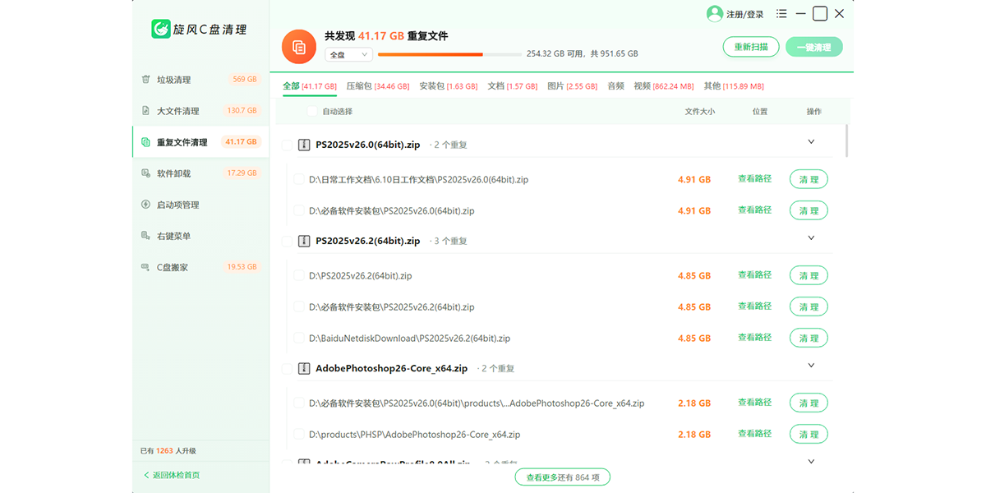Viewport: 986px width, 493px height.
Task: Click 查看路径 for D:\products\PHSP file
Action: click(x=754, y=434)
